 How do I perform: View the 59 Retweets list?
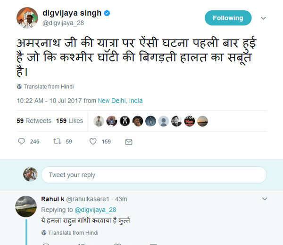tap(34, 121)
